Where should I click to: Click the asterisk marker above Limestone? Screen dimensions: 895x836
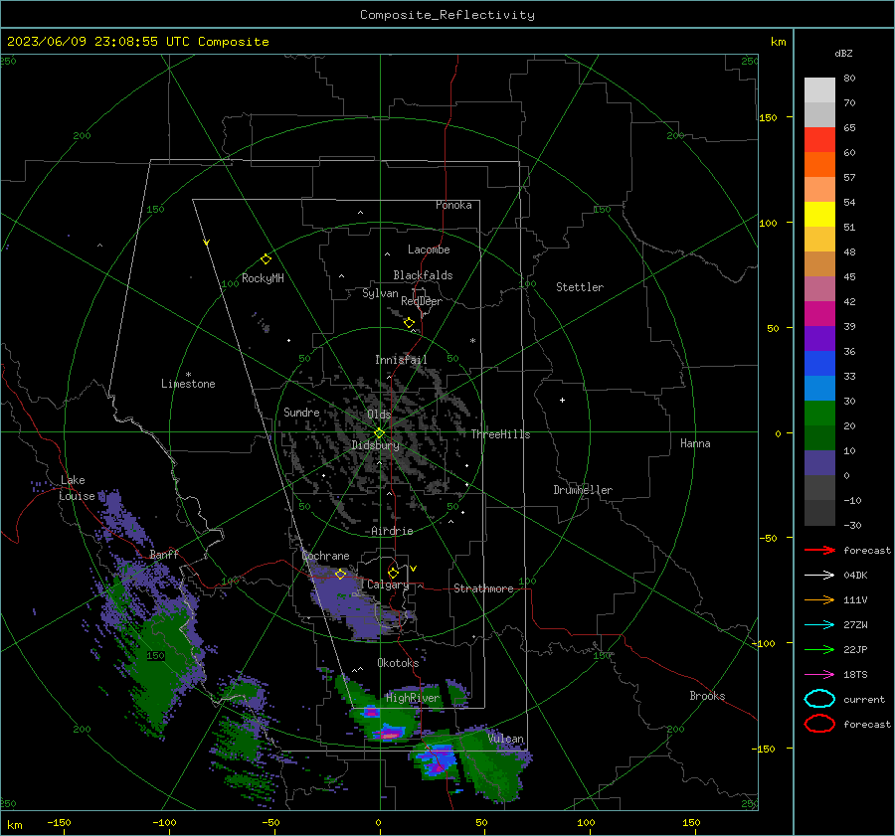click(x=188, y=375)
